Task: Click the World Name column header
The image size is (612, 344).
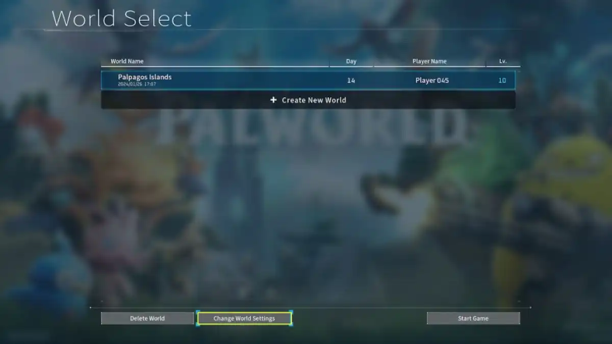Action: point(127,61)
